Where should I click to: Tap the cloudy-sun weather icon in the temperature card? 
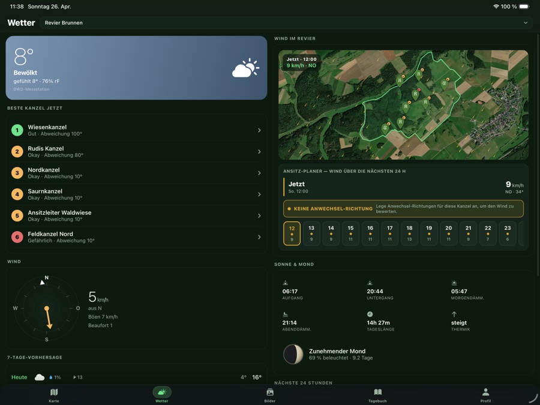[245, 68]
